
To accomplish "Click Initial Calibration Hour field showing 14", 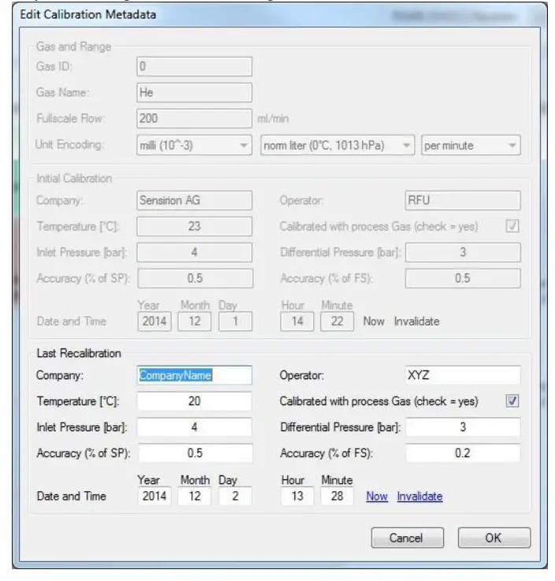I will (x=297, y=322).
